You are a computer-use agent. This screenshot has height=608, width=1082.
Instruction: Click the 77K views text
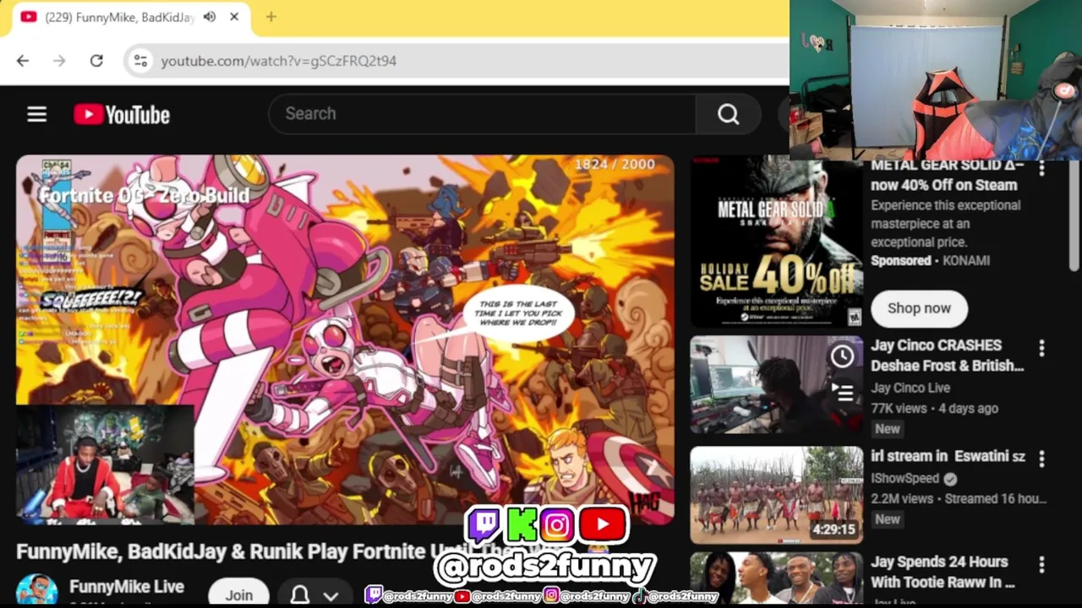coord(899,408)
